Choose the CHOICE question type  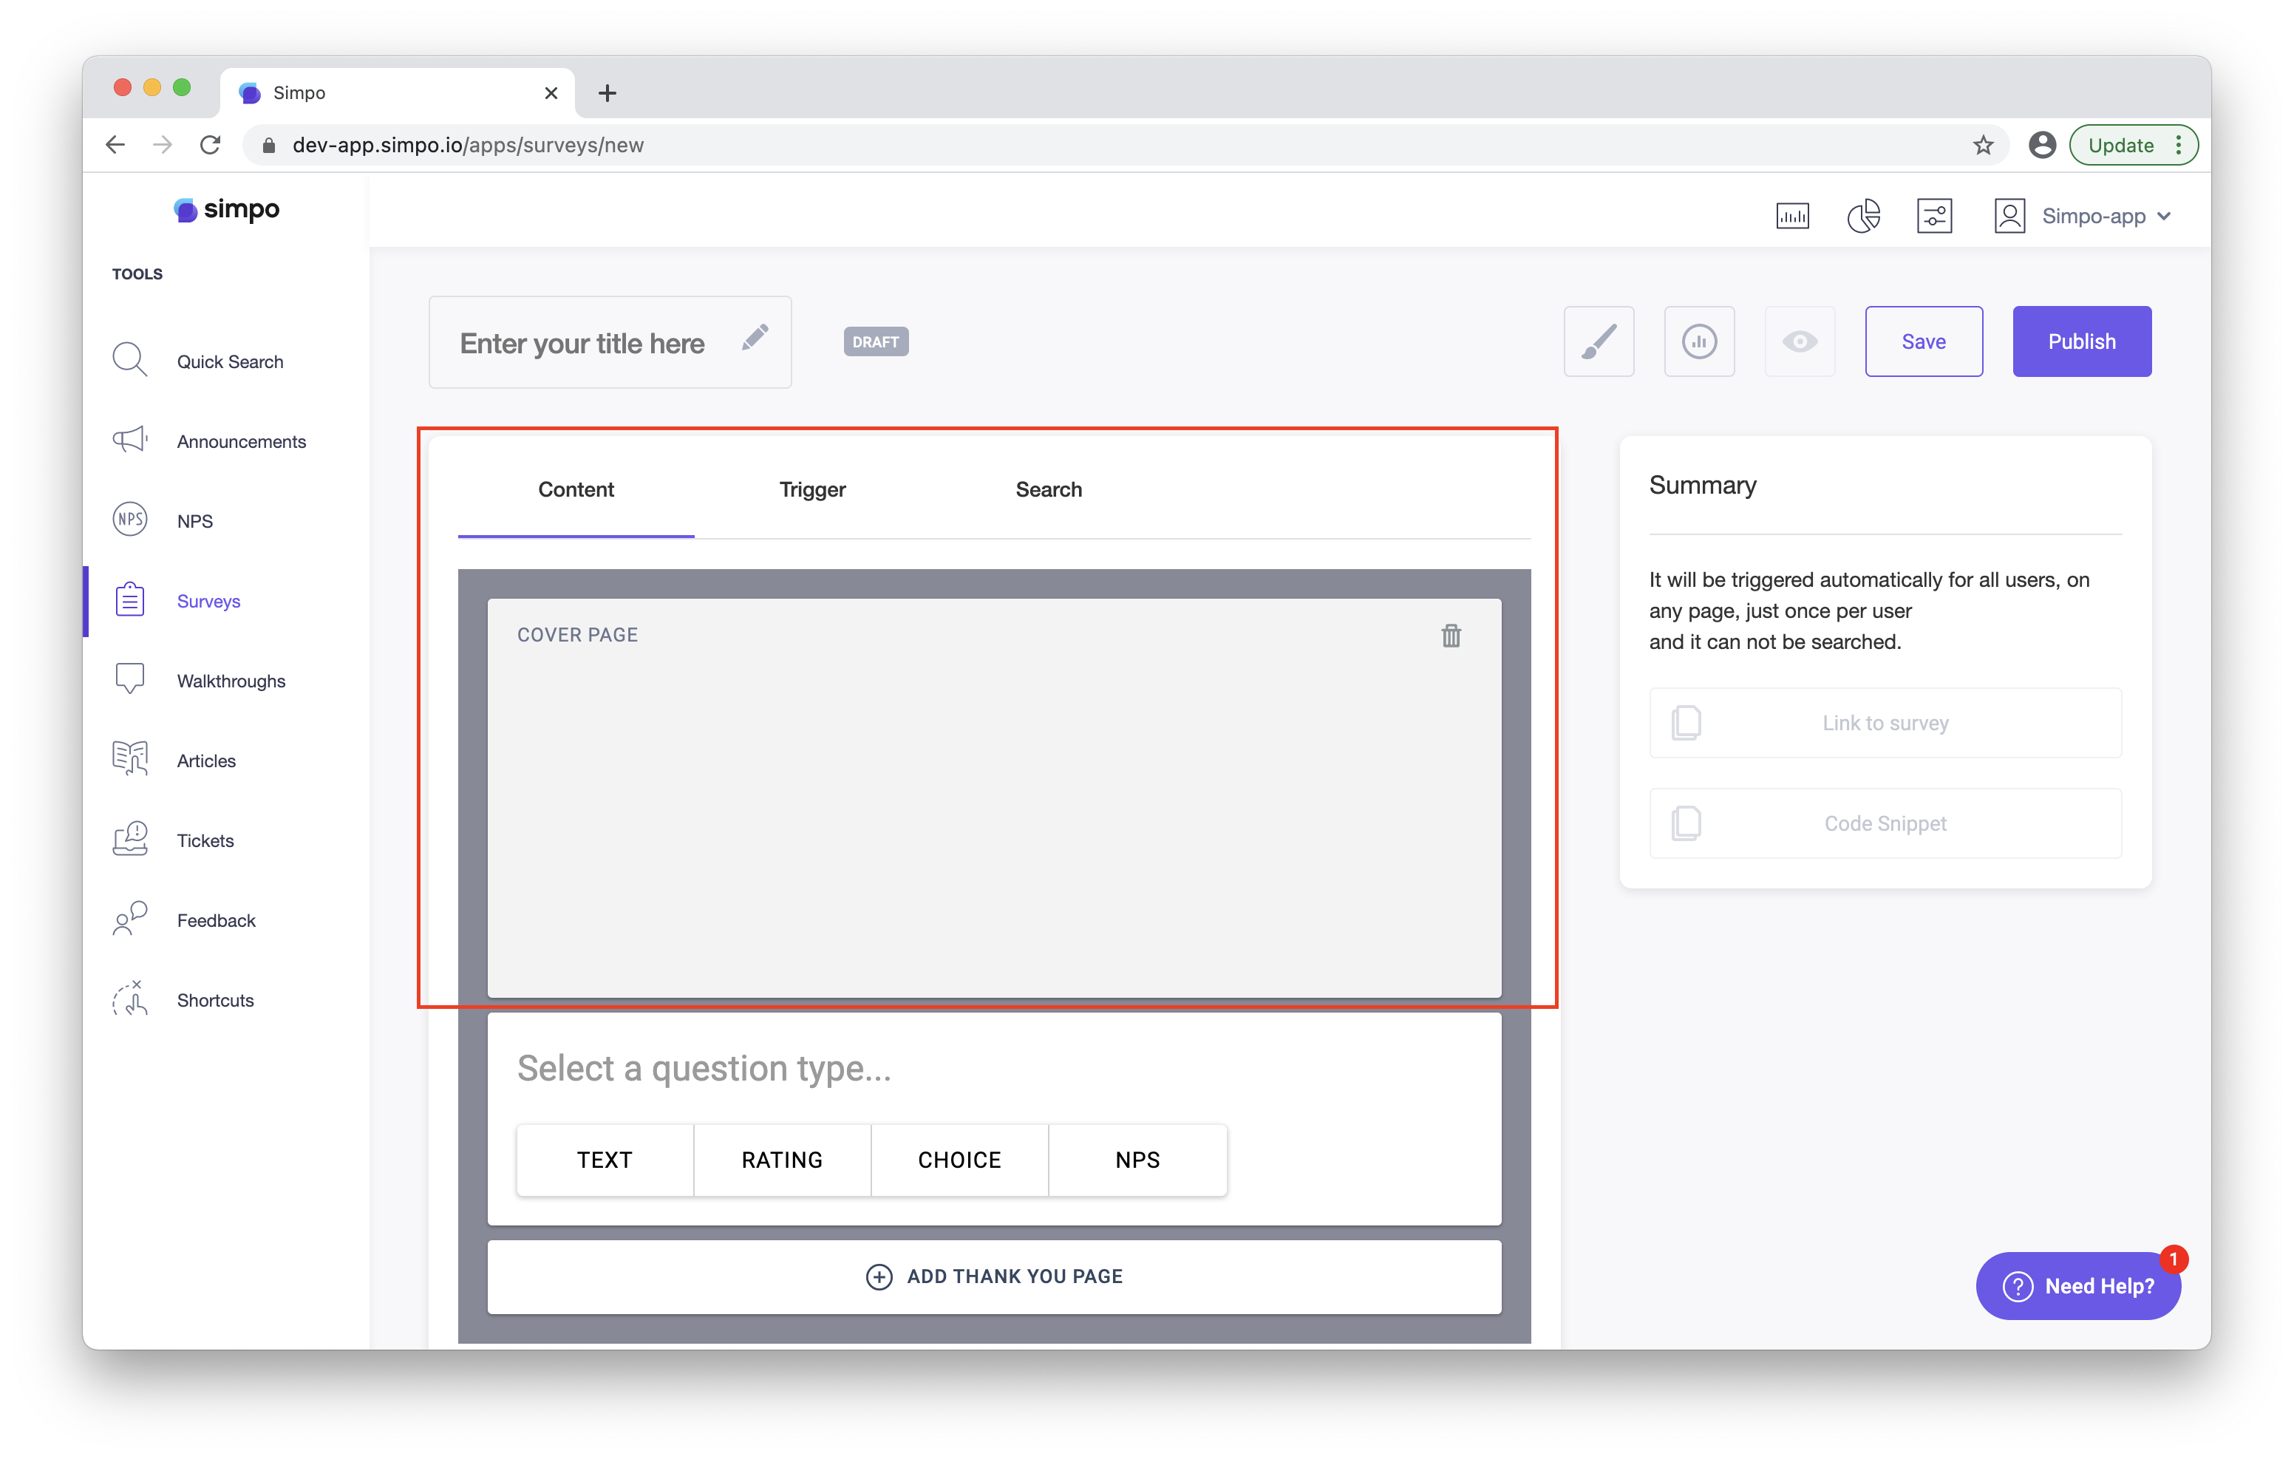[x=959, y=1159]
